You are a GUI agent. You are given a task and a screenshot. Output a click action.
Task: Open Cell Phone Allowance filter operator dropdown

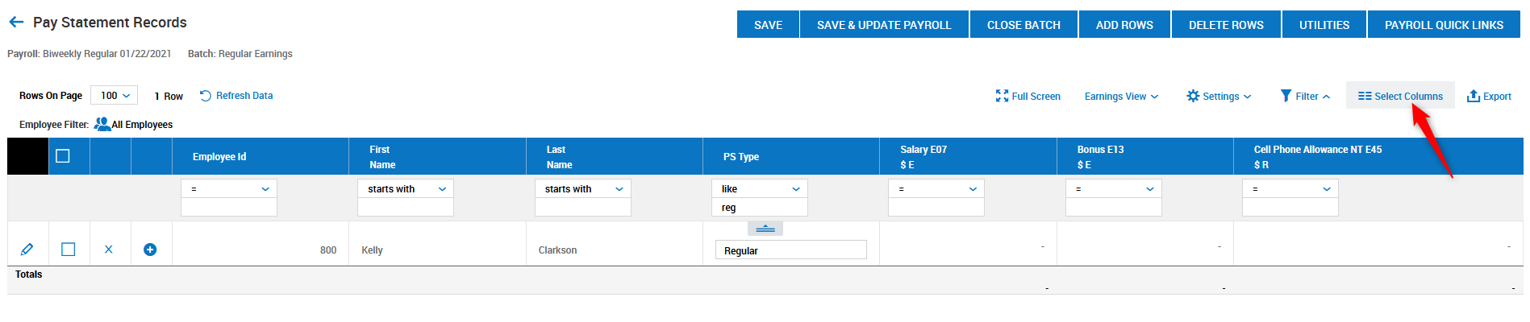(x=1290, y=188)
